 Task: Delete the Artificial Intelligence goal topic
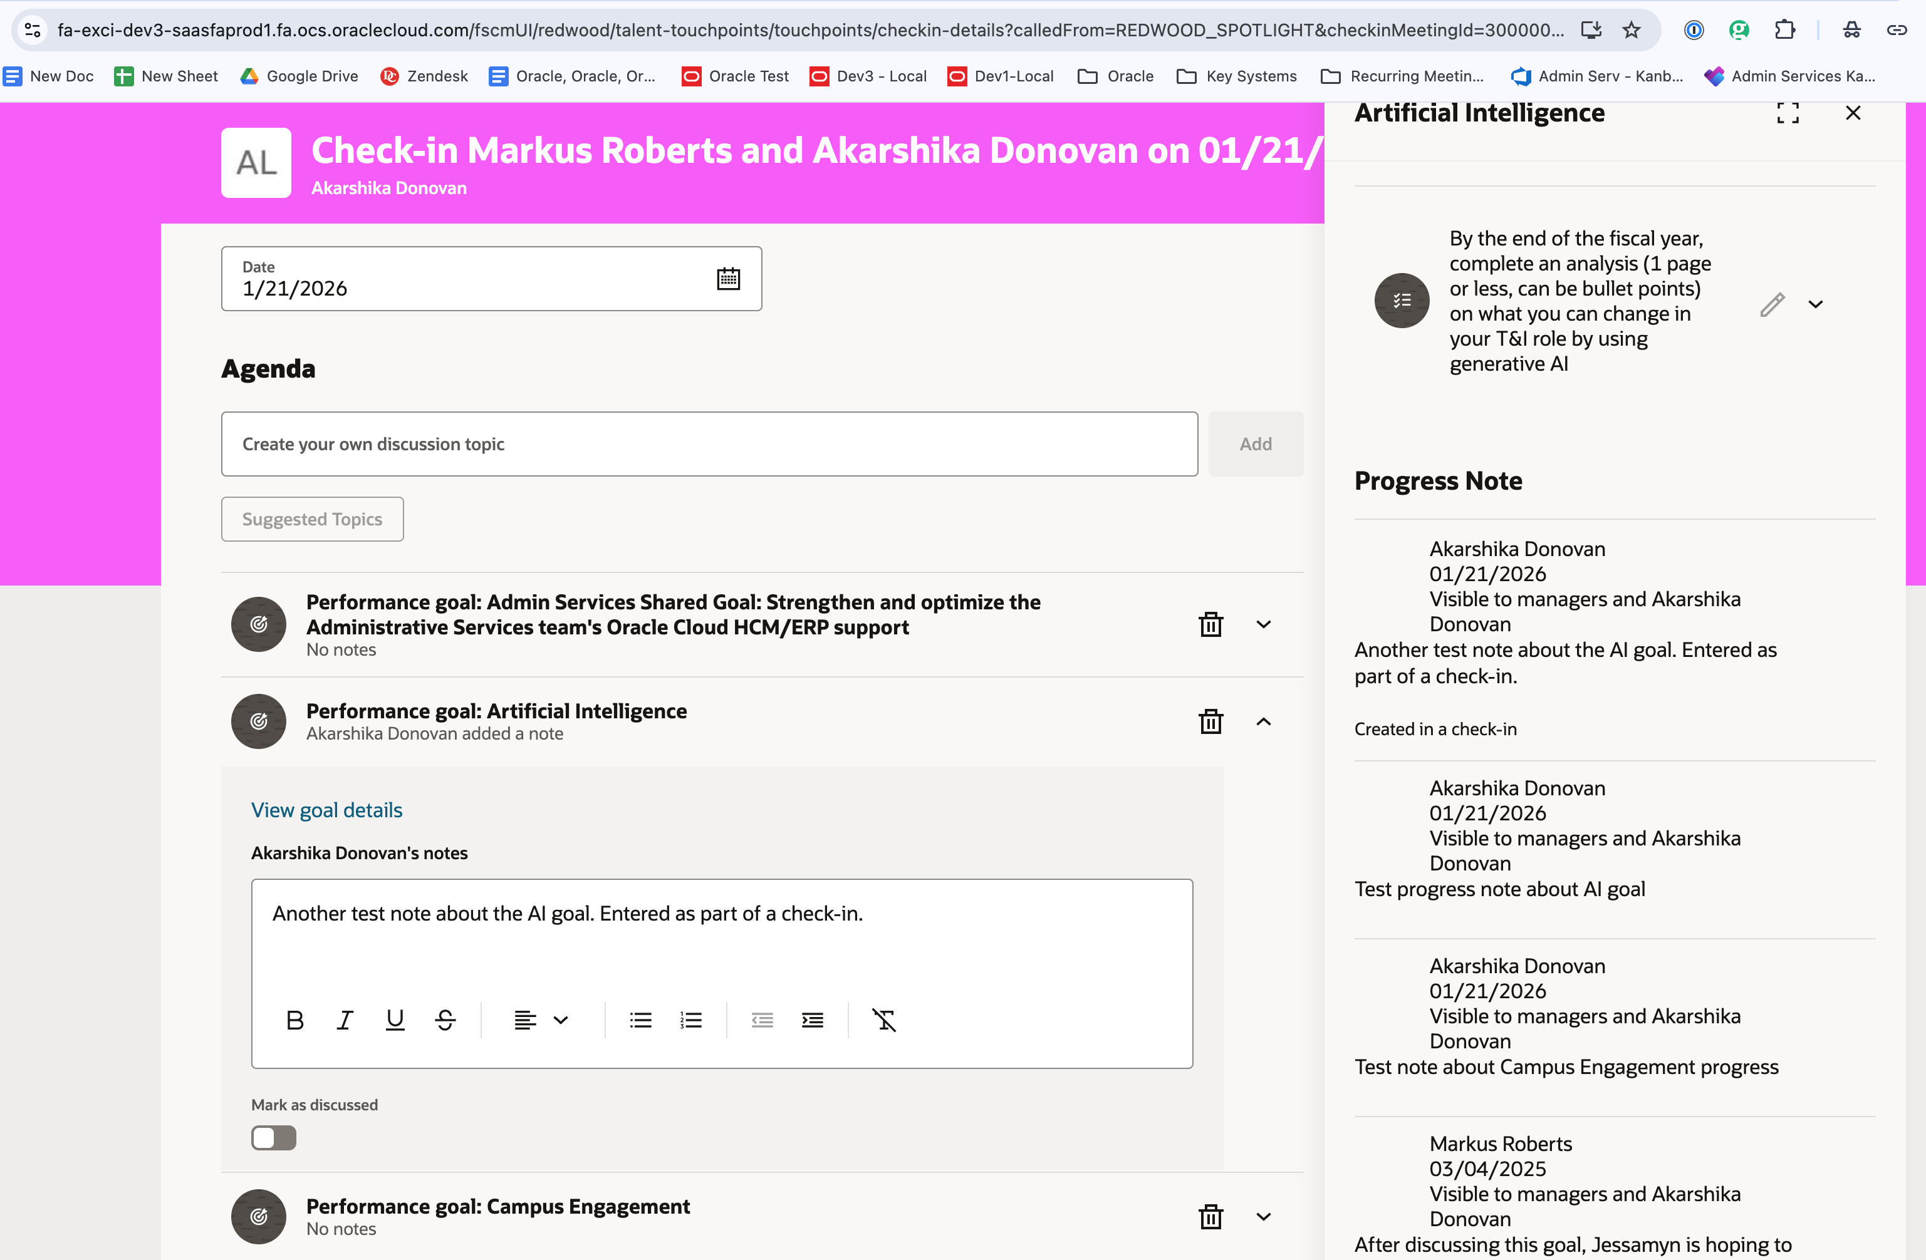pos(1210,721)
